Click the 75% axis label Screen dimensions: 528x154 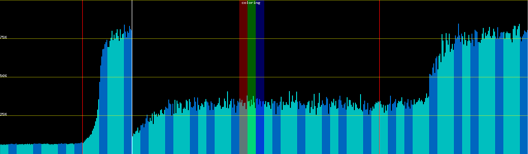[x=3, y=37]
